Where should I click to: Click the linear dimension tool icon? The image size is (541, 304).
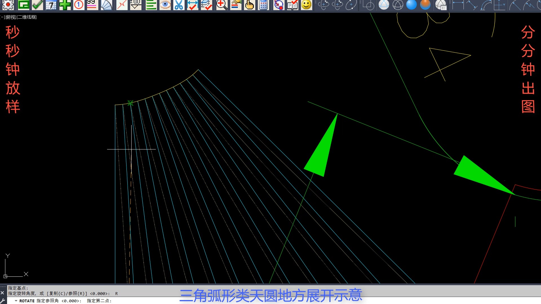click(458, 5)
